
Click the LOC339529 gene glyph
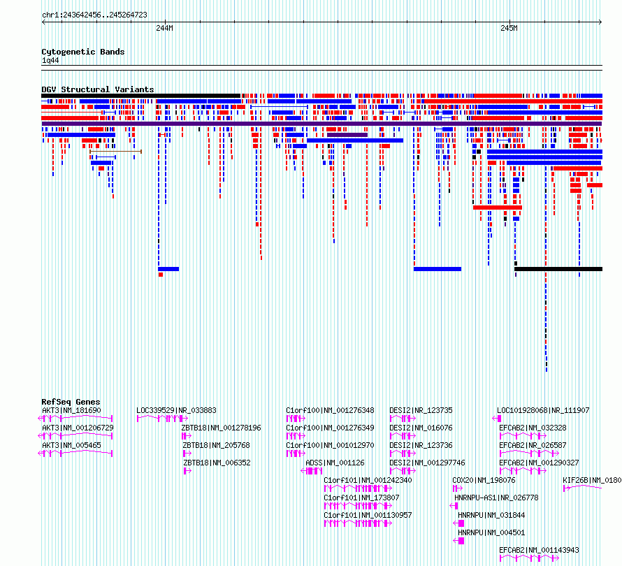point(162,419)
